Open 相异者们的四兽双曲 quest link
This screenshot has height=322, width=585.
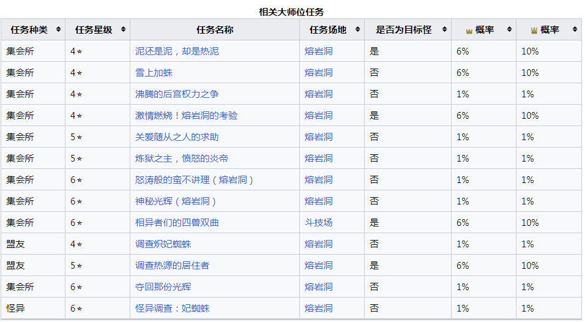click(x=177, y=223)
